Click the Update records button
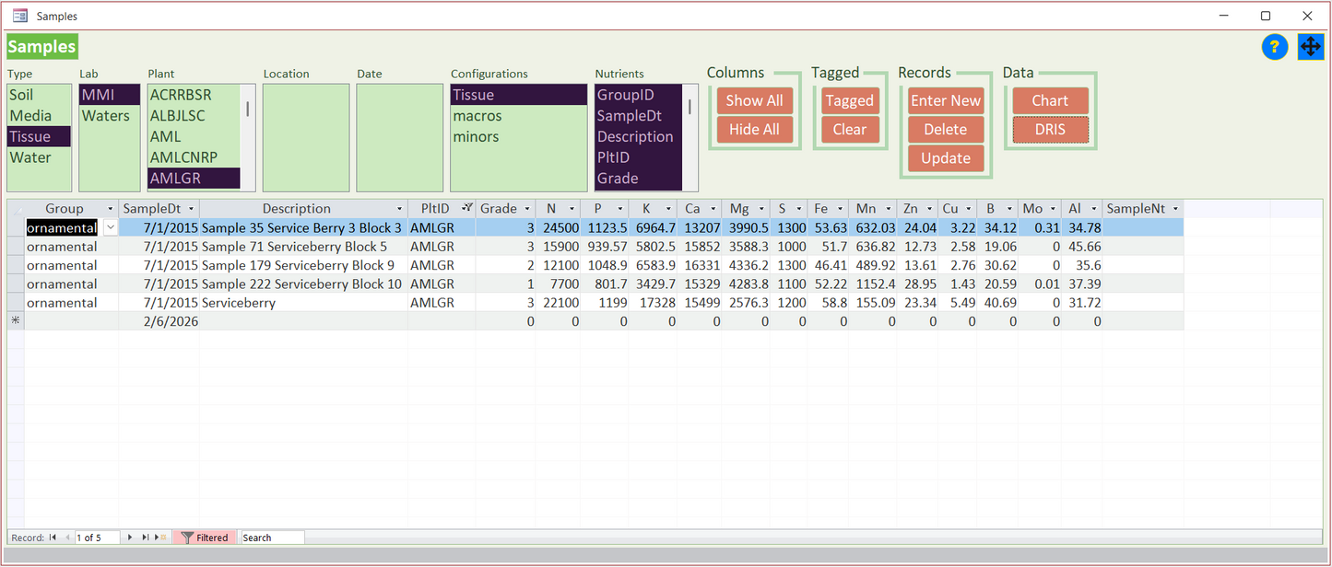This screenshot has height=567, width=1332. [x=946, y=158]
